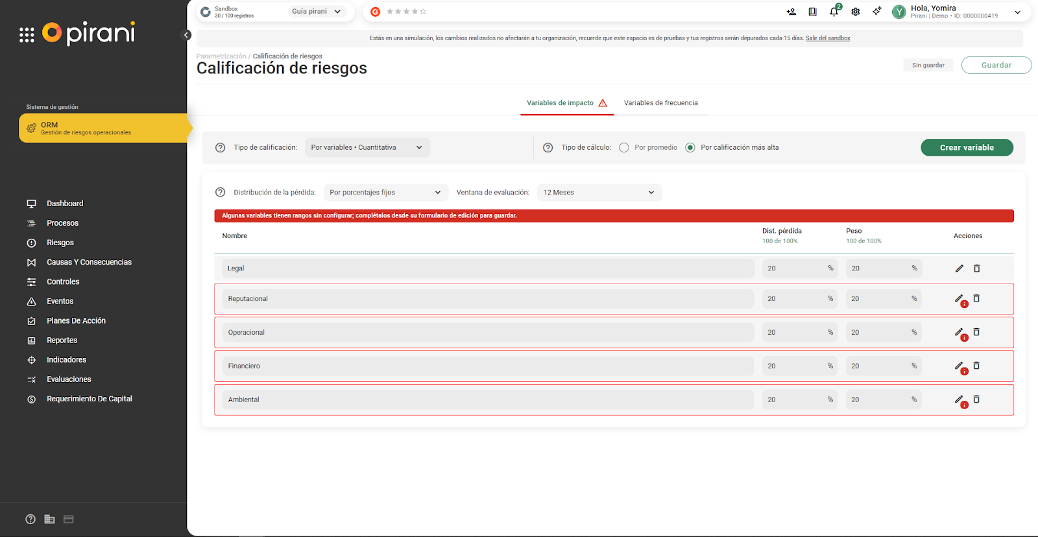Click the settings gear icon in top bar
1038x537 pixels.
(x=856, y=12)
